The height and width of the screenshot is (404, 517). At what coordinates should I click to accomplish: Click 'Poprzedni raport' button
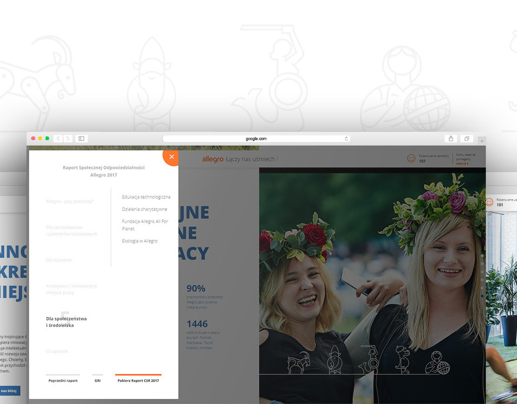63,379
